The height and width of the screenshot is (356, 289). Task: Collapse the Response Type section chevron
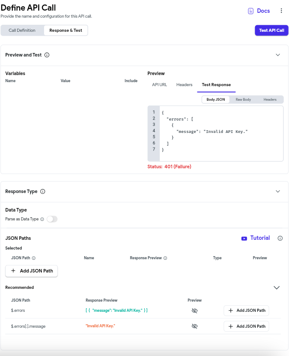pyautogui.click(x=278, y=191)
